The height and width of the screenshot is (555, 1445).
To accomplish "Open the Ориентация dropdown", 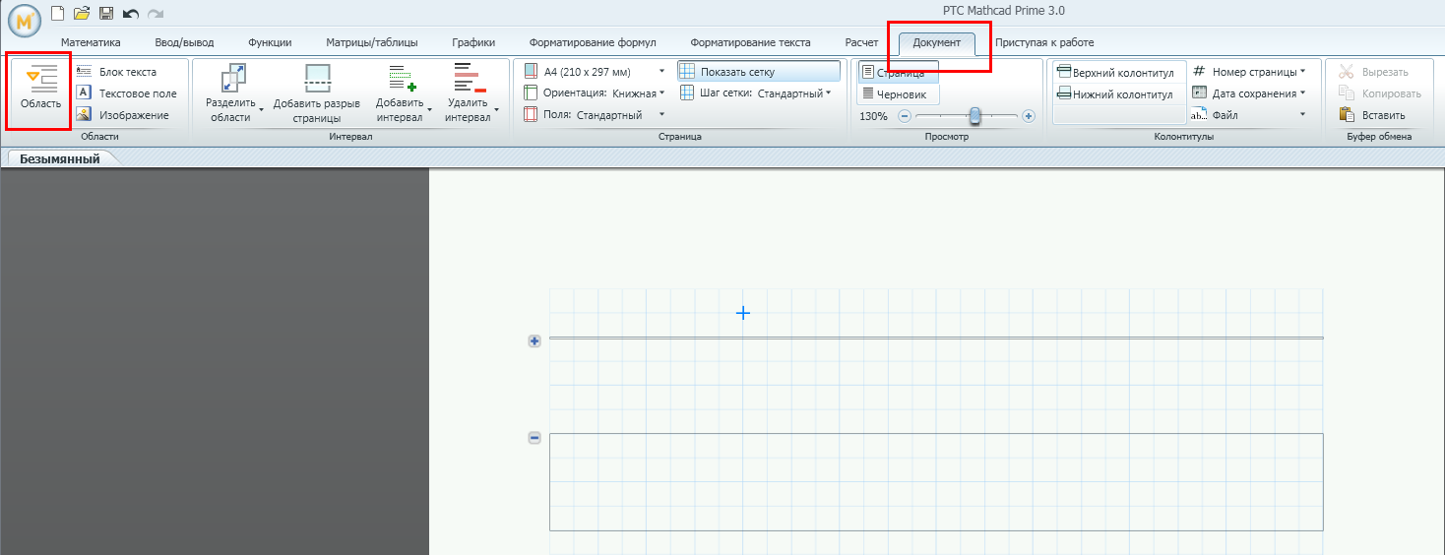I will tap(661, 93).
